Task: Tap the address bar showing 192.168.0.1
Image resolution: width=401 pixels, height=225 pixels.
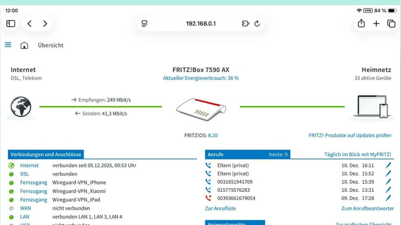Action: pyautogui.click(x=200, y=24)
